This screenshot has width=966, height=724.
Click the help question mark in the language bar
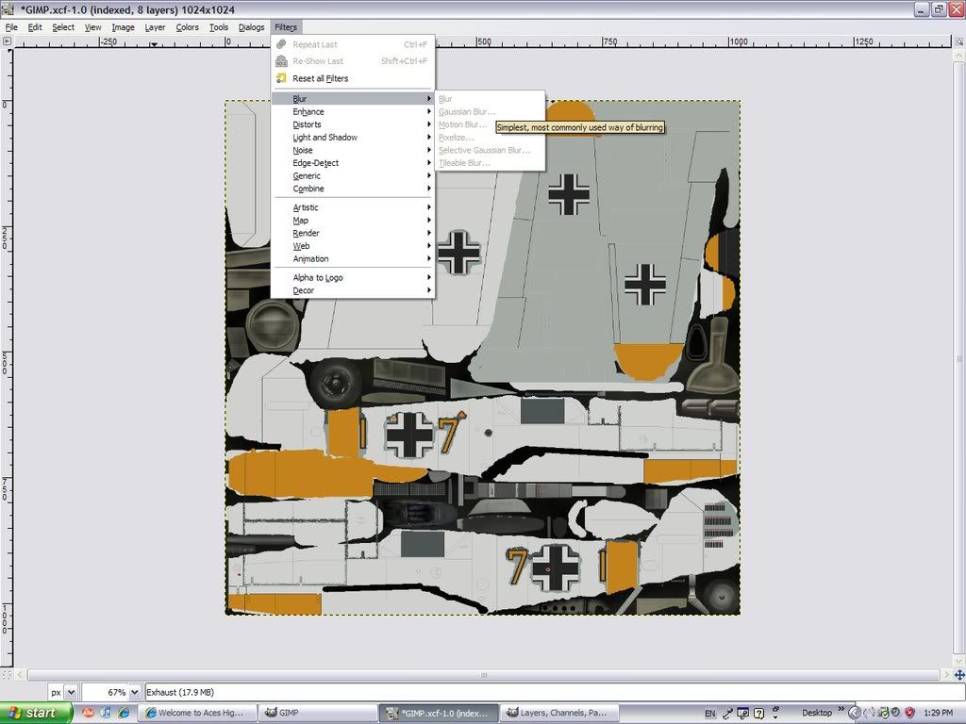(x=759, y=714)
